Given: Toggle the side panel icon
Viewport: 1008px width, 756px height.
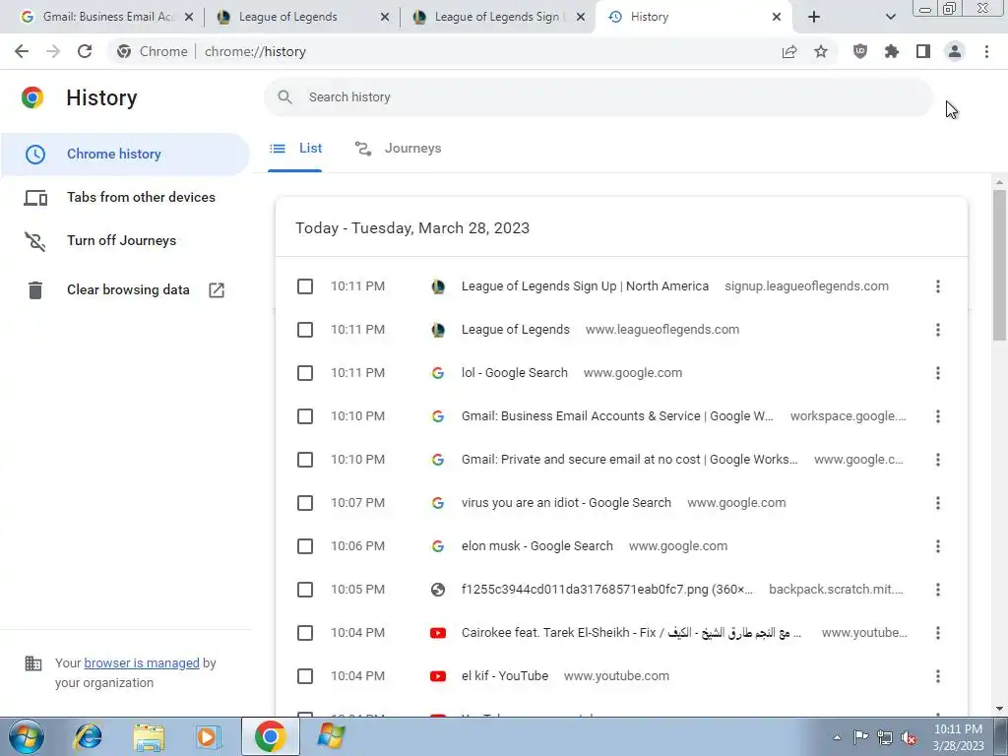Looking at the screenshot, I should [x=923, y=51].
